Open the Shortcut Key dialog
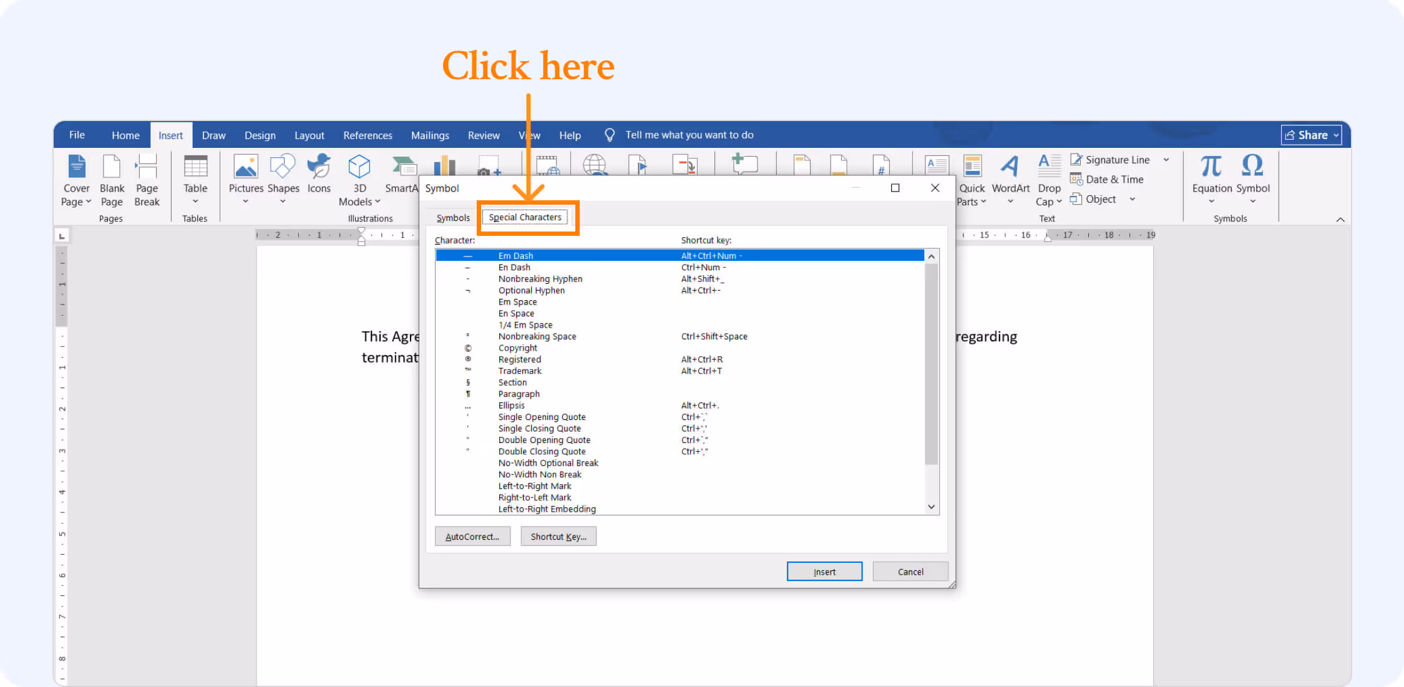The width and height of the screenshot is (1404, 687). 558,536
